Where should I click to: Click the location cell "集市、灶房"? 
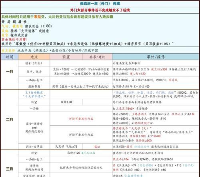pyautogui.click(x=34, y=72)
